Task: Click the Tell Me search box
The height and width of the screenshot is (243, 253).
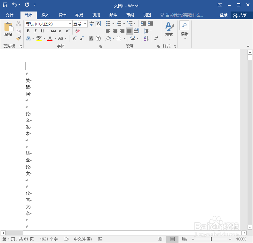Action: (x=182, y=15)
